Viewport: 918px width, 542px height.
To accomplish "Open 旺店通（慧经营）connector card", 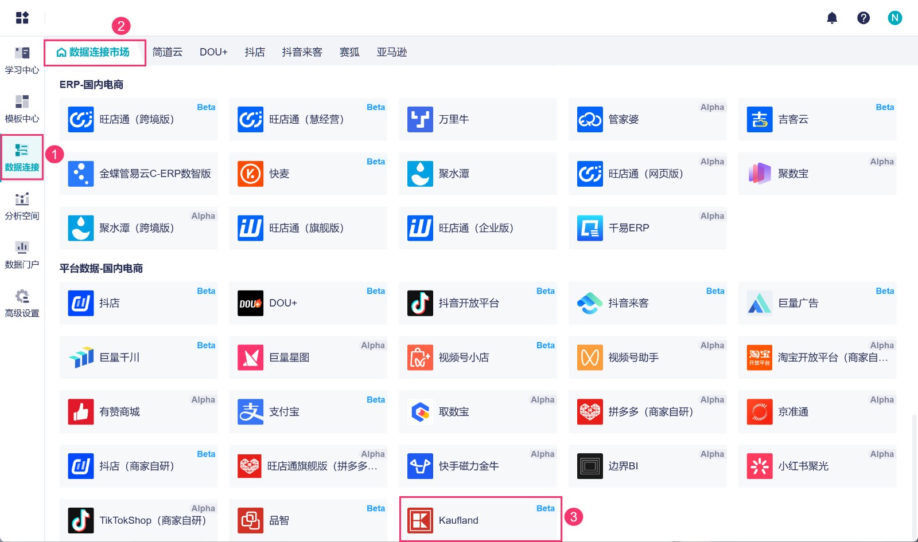I will pyautogui.click(x=308, y=119).
